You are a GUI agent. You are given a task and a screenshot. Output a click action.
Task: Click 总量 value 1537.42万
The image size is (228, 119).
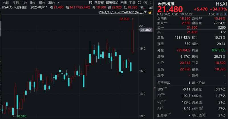point(182,38)
